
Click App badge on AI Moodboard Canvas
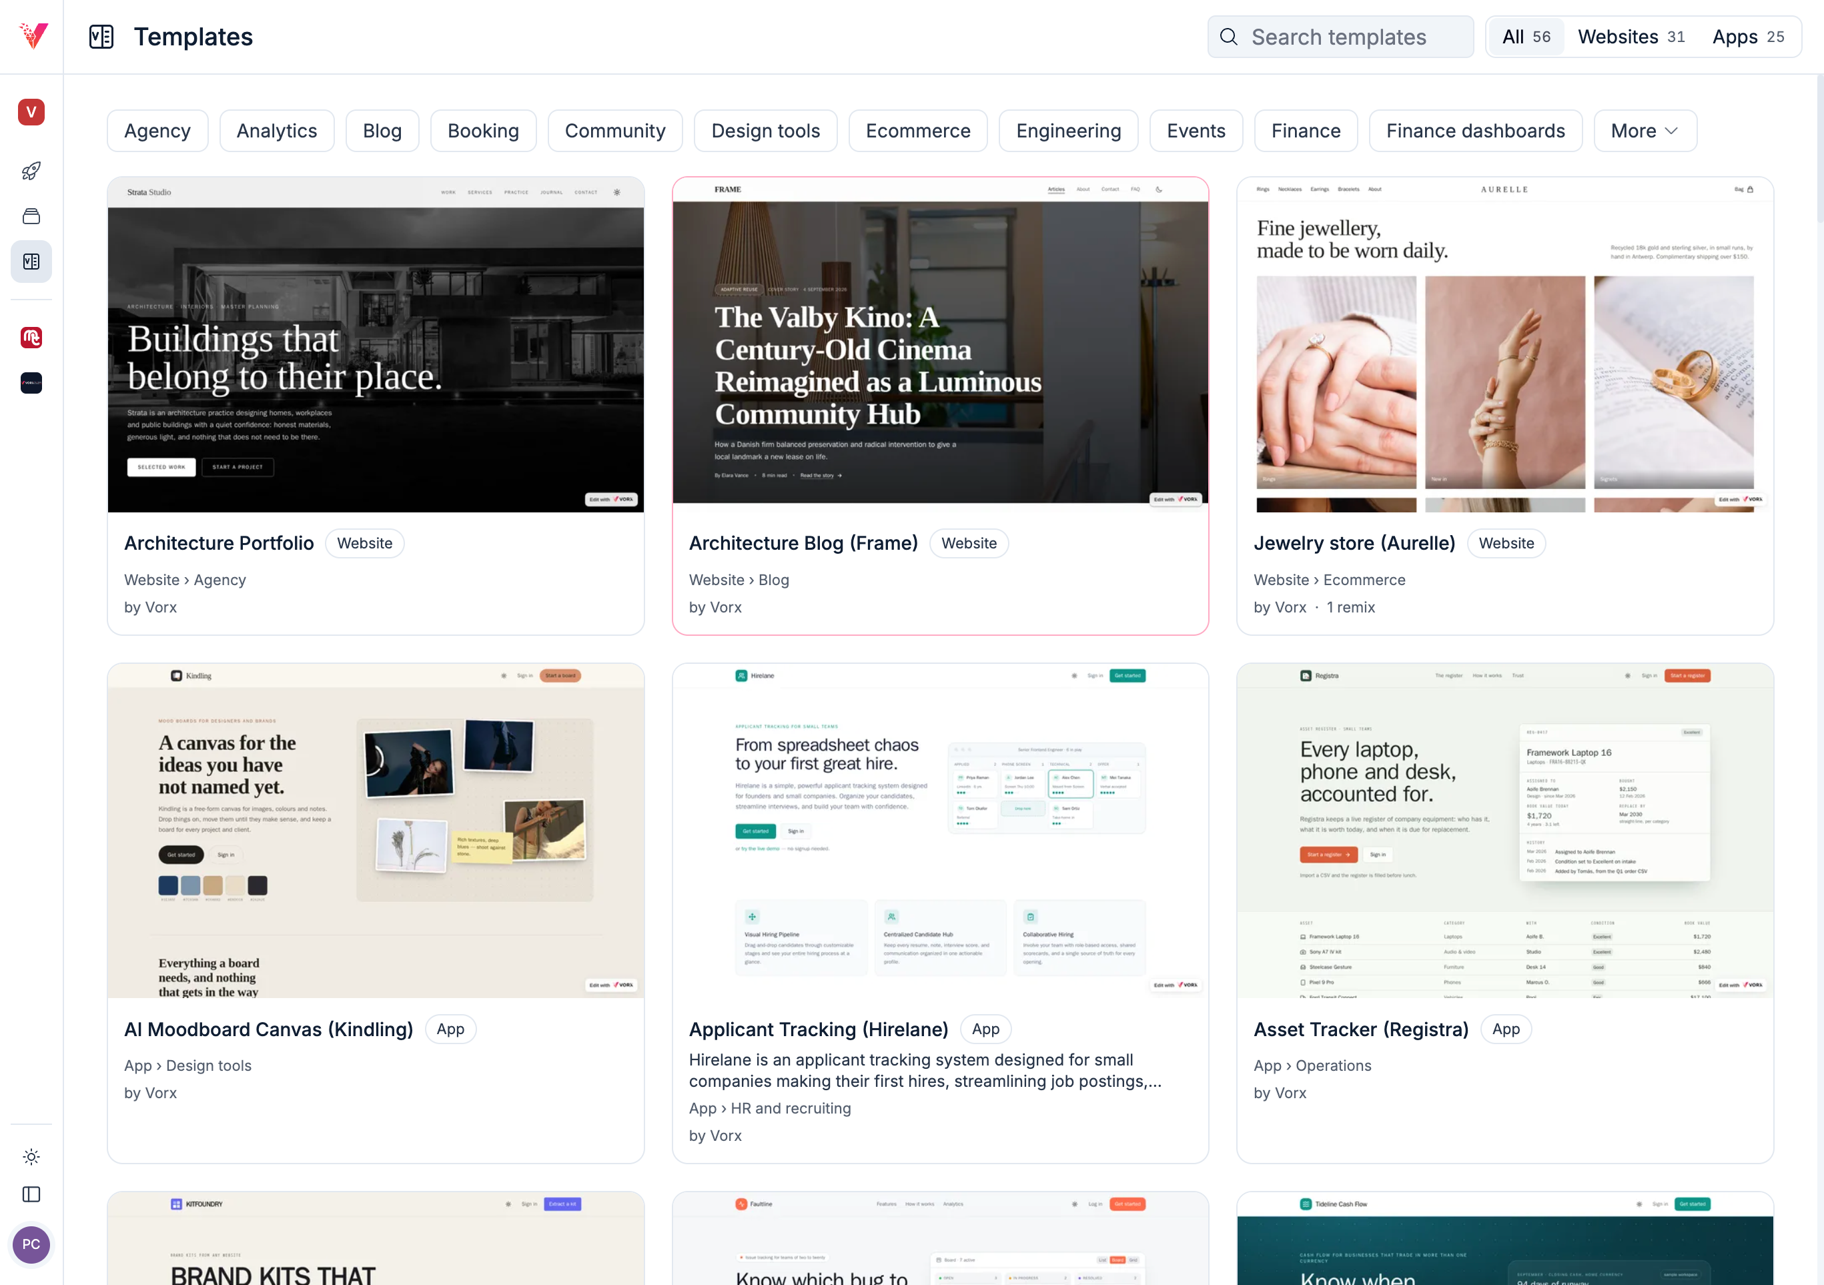pyautogui.click(x=450, y=1029)
